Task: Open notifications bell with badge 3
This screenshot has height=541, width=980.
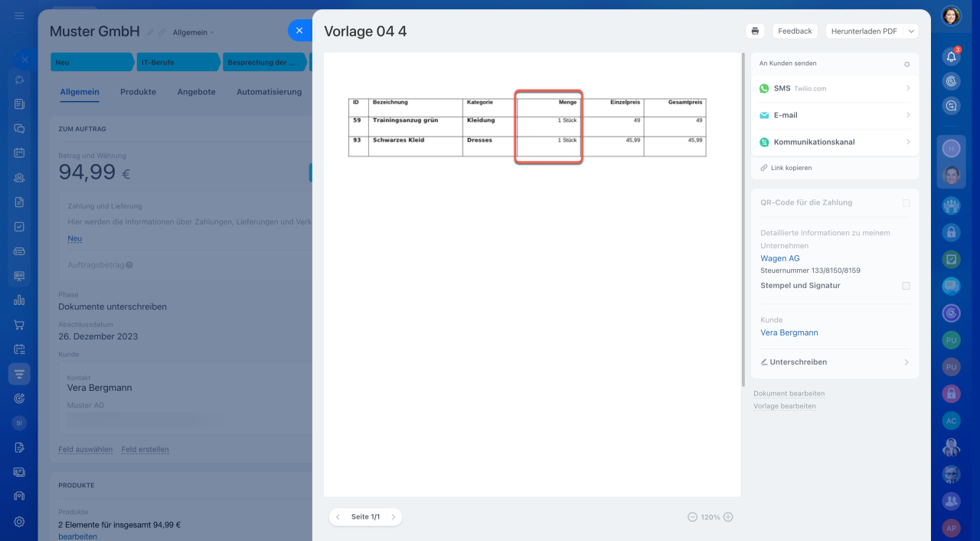Action: point(952,56)
